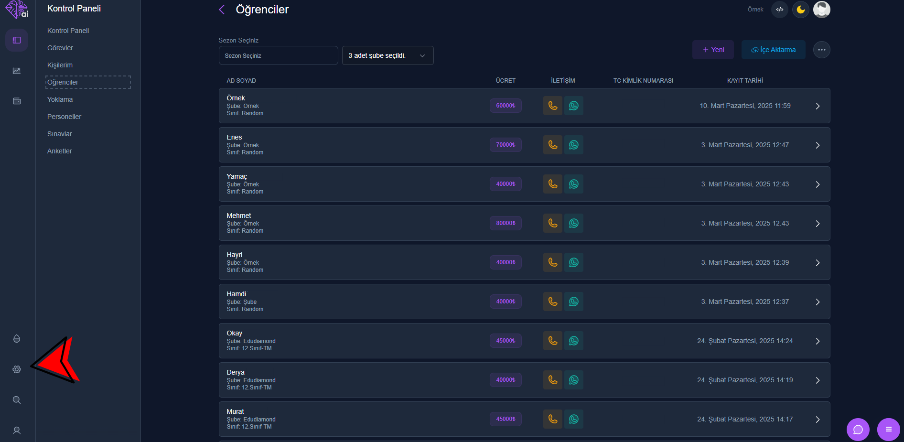
Task: Message Derya on WhatsApp
Action: pos(574,380)
